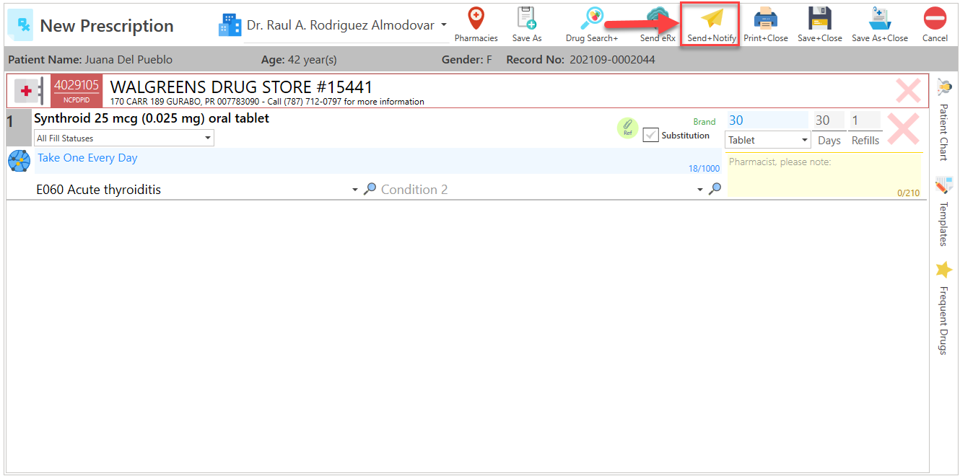The width and height of the screenshot is (960, 476).
Task: Search conditions using magnifier after E060
Action: [370, 189]
